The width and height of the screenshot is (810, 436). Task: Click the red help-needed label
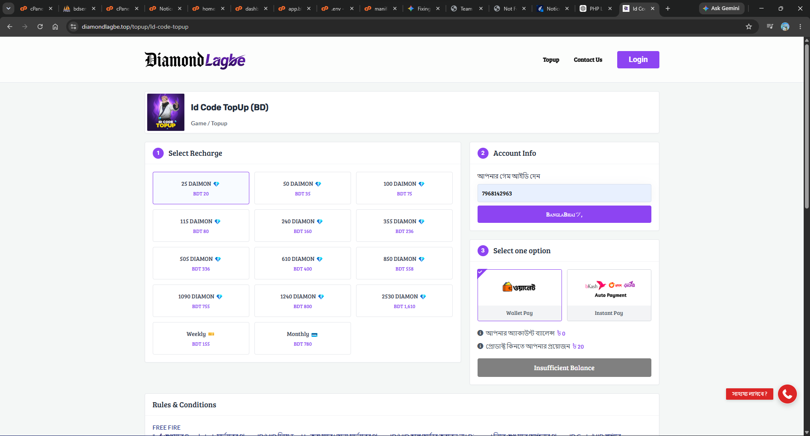click(749, 394)
